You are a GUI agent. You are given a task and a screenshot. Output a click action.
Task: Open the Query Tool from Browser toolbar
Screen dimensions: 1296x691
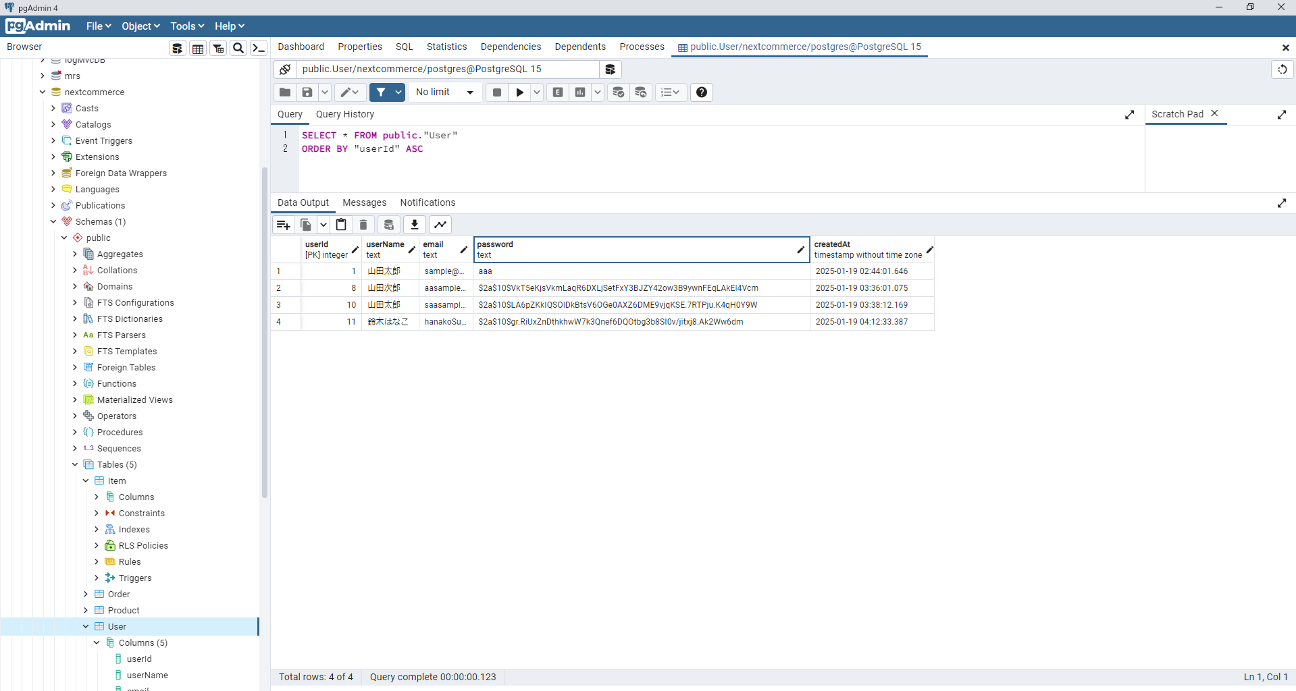(178, 48)
